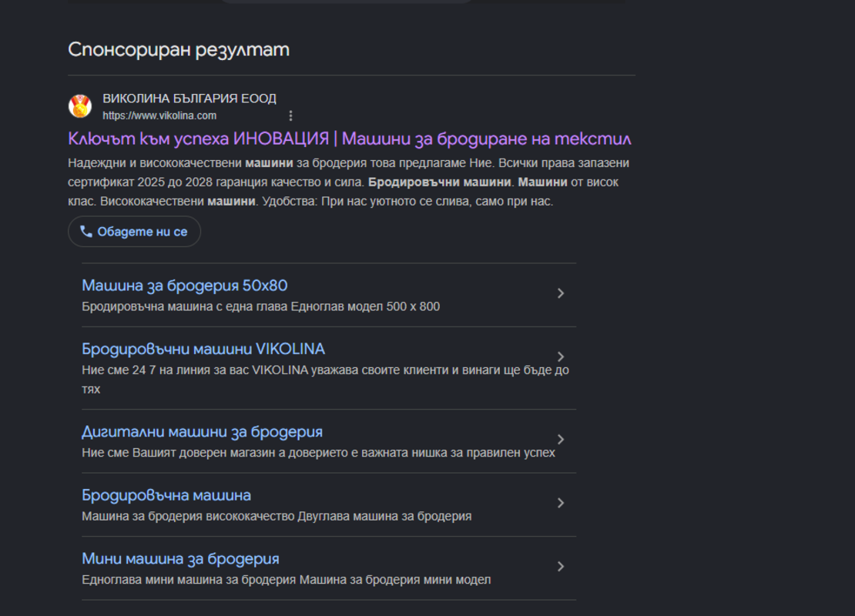This screenshot has height=616, width=855.
Task: Click chevron beside Мини машина за бродерия
Action: click(561, 567)
